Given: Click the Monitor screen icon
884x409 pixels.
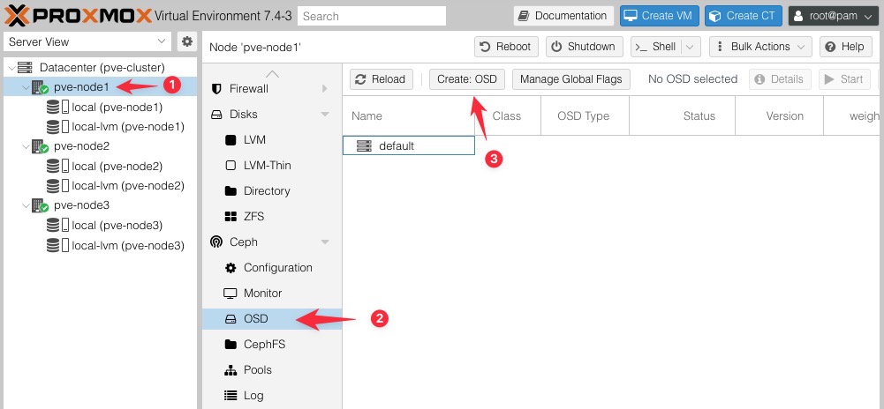Looking at the screenshot, I should point(230,294).
